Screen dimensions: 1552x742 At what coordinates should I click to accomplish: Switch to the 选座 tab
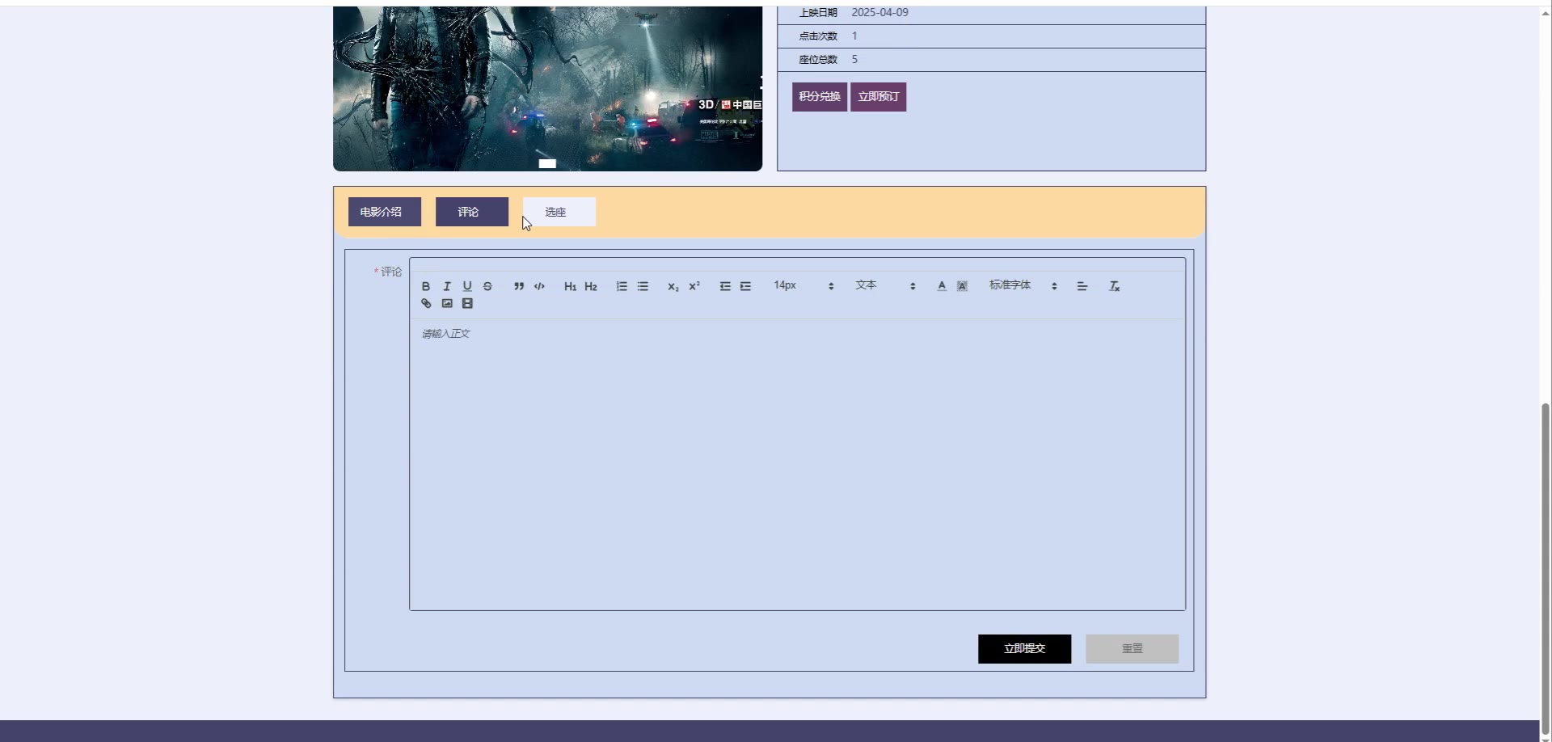(559, 212)
